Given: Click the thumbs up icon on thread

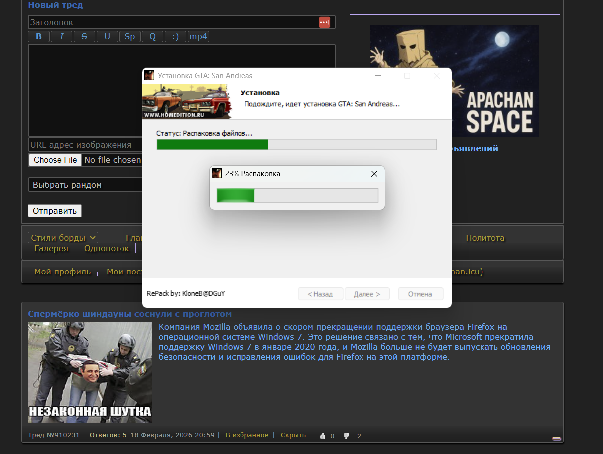Looking at the screenshot, I should click(322, 436).
